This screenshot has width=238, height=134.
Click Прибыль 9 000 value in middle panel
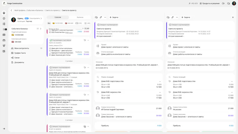159,126
